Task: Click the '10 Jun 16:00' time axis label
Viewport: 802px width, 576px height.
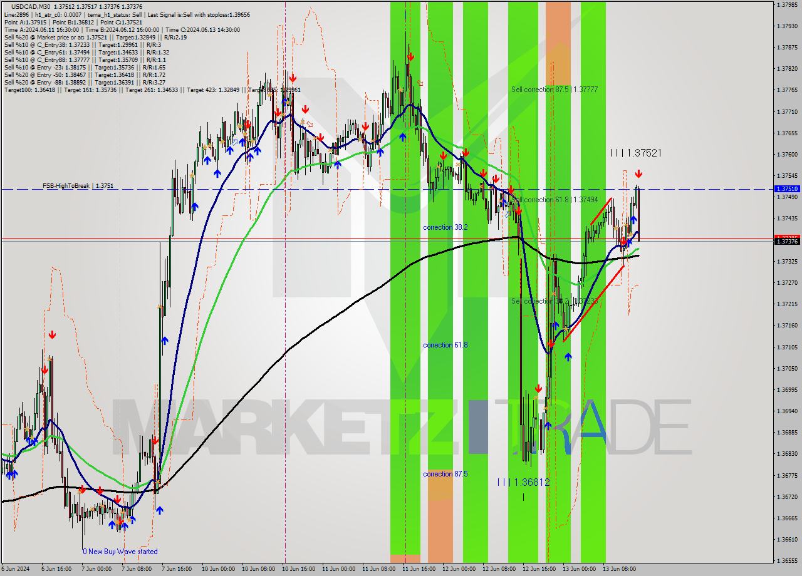Action: point(299,569)
